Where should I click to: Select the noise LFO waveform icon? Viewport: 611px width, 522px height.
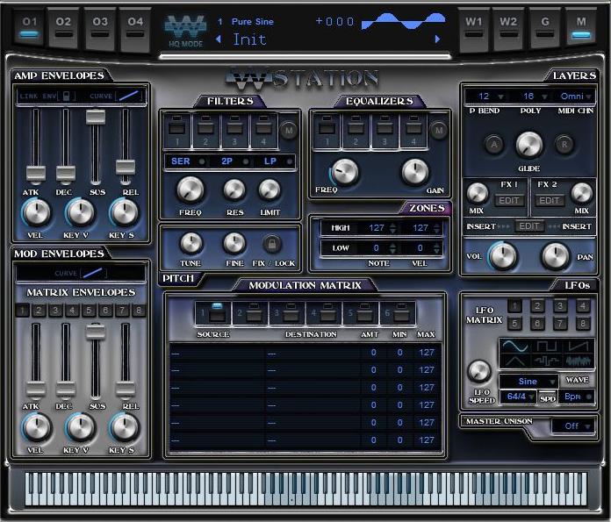[578, 361]
